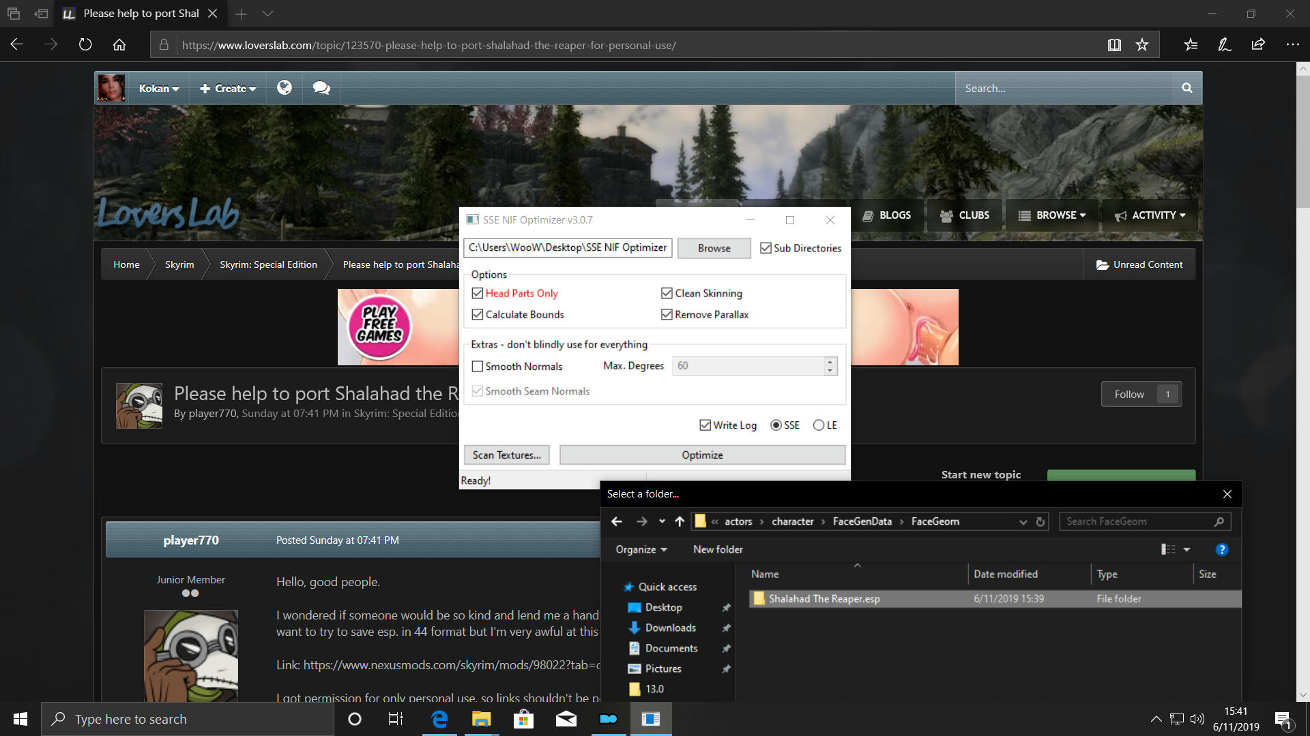Refresh the FaceGeom folder listing
This screenshot has height=736, width=1310.
pos(1040,521)
